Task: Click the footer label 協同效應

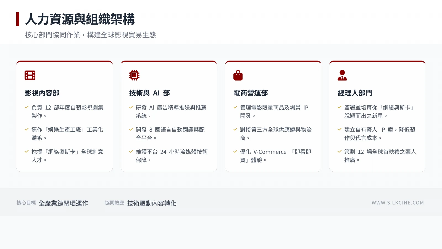Action: click(115, 203)
